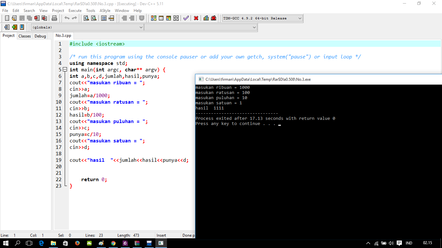Image resolution: width=442 pixels, height=248 pixels.
Task: Click the 'Lines: 23' status bar entry
Action: click(94, 235)
